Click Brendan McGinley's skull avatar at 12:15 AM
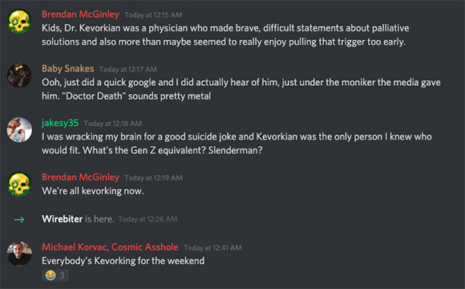 coord(19,21)
